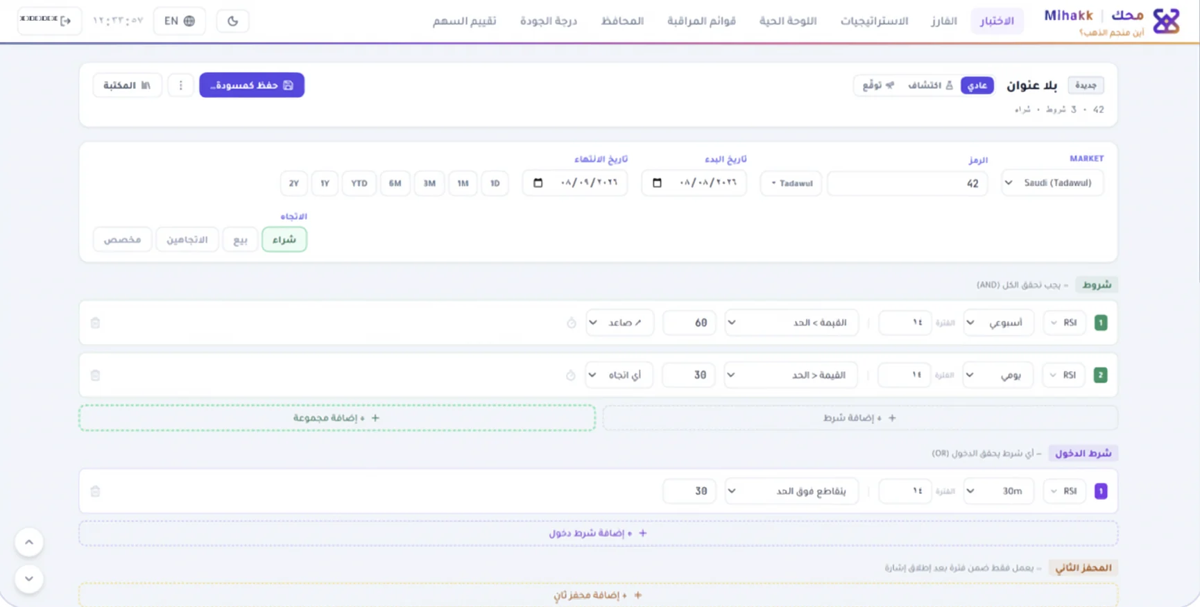1200x607 pixels.
Task: Open start date calendar picker icon
Action: [x=657, y=183]
